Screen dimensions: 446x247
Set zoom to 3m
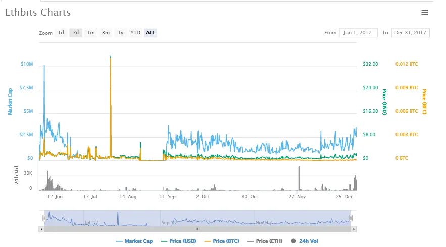tap(106, 33)
